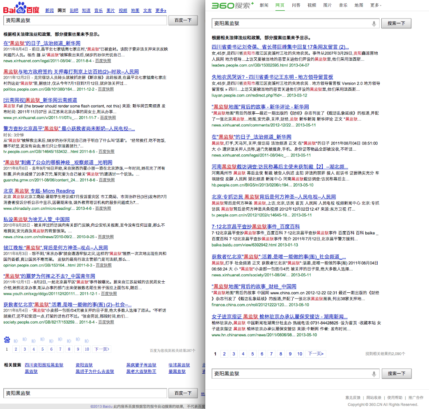Open 百度快照 for guancha.gmw.cn result
Viewport: 429px width, 409px height.
[107, 180]
